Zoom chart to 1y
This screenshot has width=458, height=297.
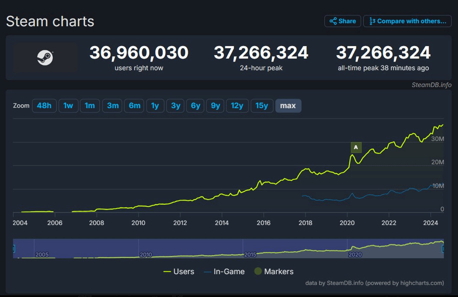[155, 106]
